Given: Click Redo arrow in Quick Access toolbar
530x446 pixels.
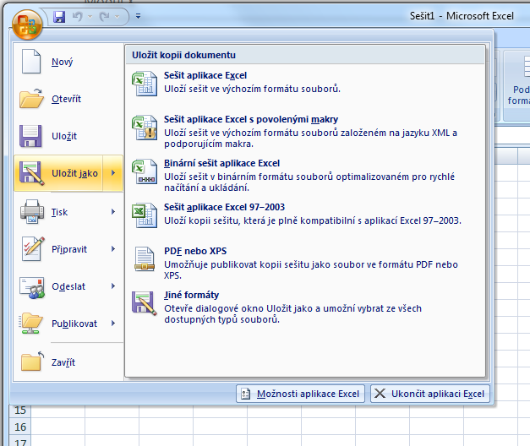Looking at the screenshot, I should coord(105,16).
